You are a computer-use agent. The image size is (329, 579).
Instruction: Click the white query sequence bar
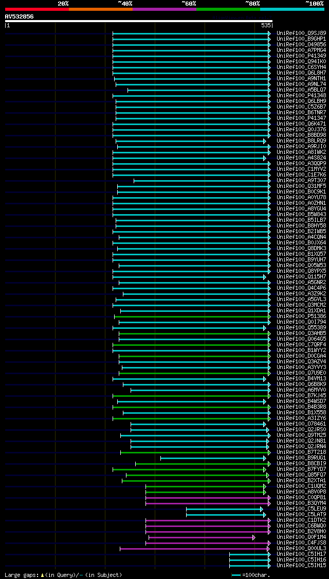(x=139, y=22)
